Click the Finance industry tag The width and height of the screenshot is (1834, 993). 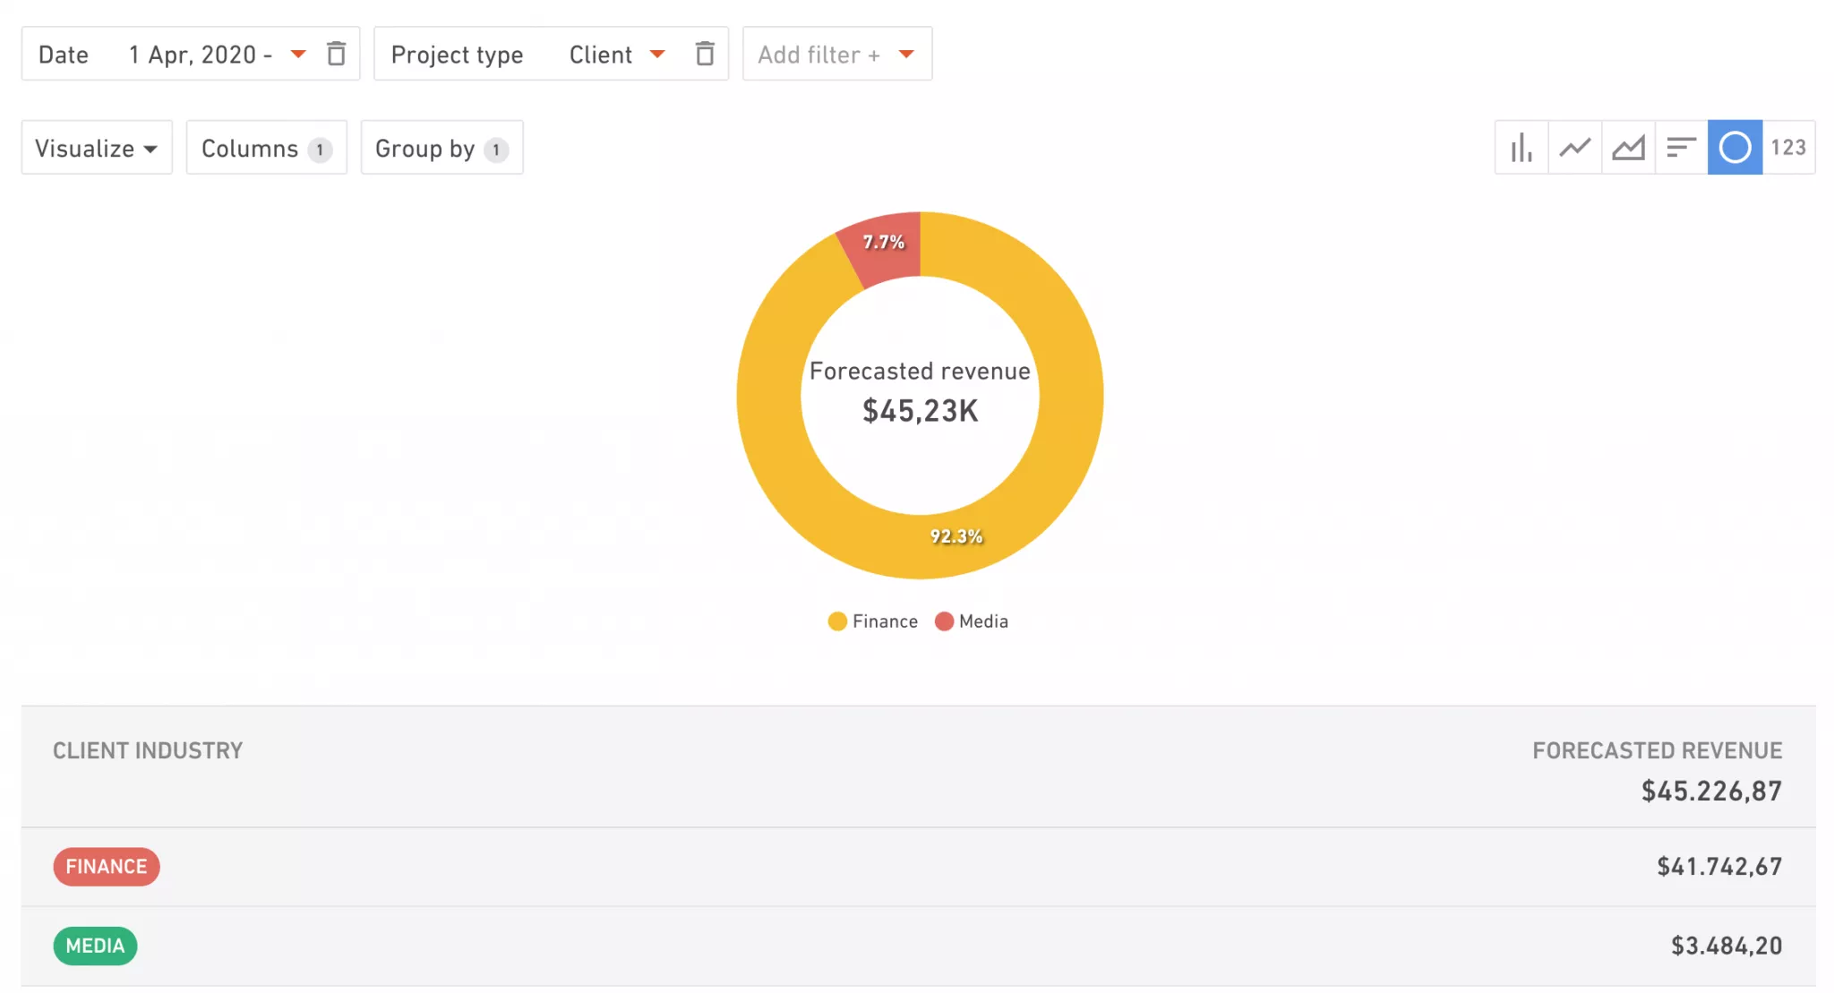[107, 867]
